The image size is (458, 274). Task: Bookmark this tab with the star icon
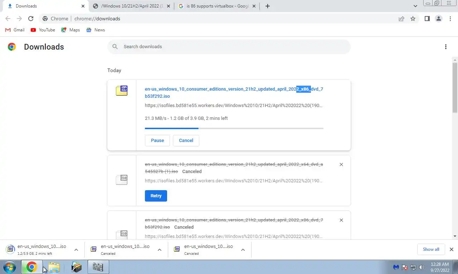(x=413, y=19)
